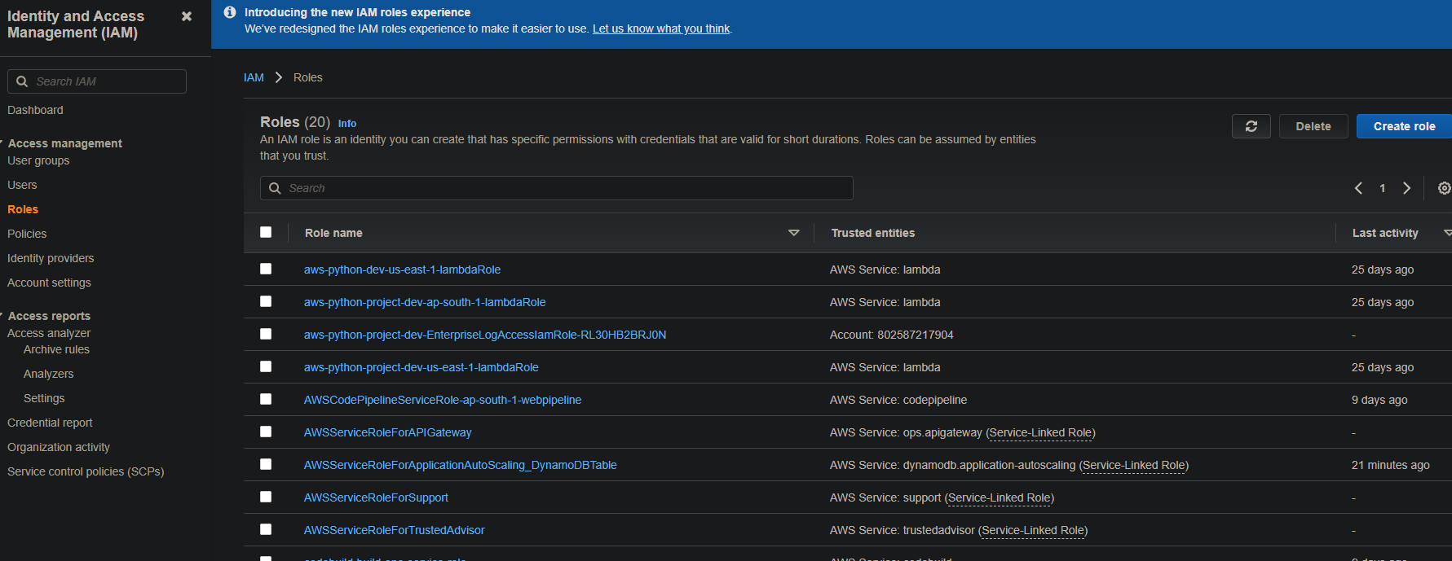Click the breadcrumb chevron between IAM and Roles

click(278, 77)
